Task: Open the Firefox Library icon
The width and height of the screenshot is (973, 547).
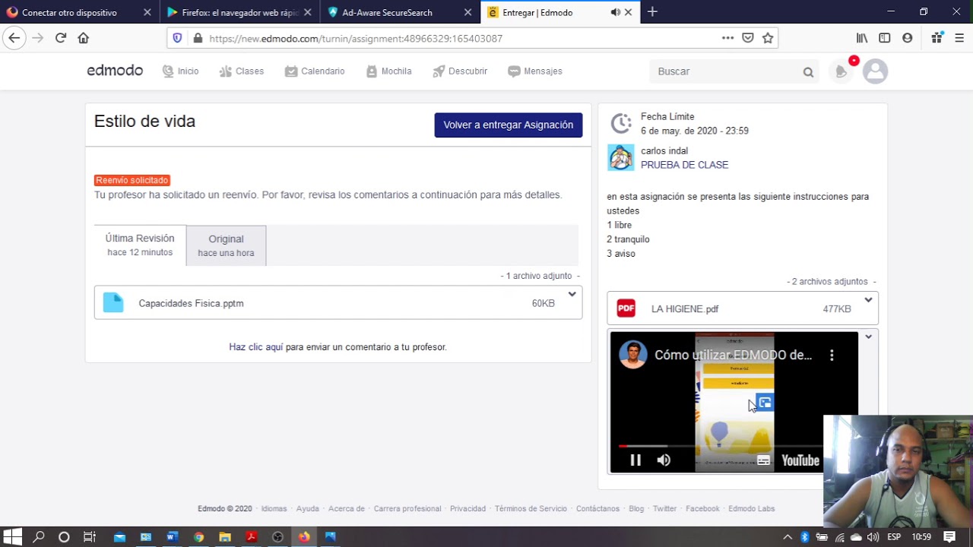Action: [862, 38]
